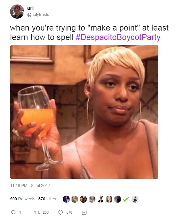
Task: Click the last liker avatar in the row
Action: (x=135, y=199)
